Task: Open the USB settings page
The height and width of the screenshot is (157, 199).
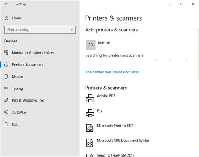Action: [x=15, y=124]
